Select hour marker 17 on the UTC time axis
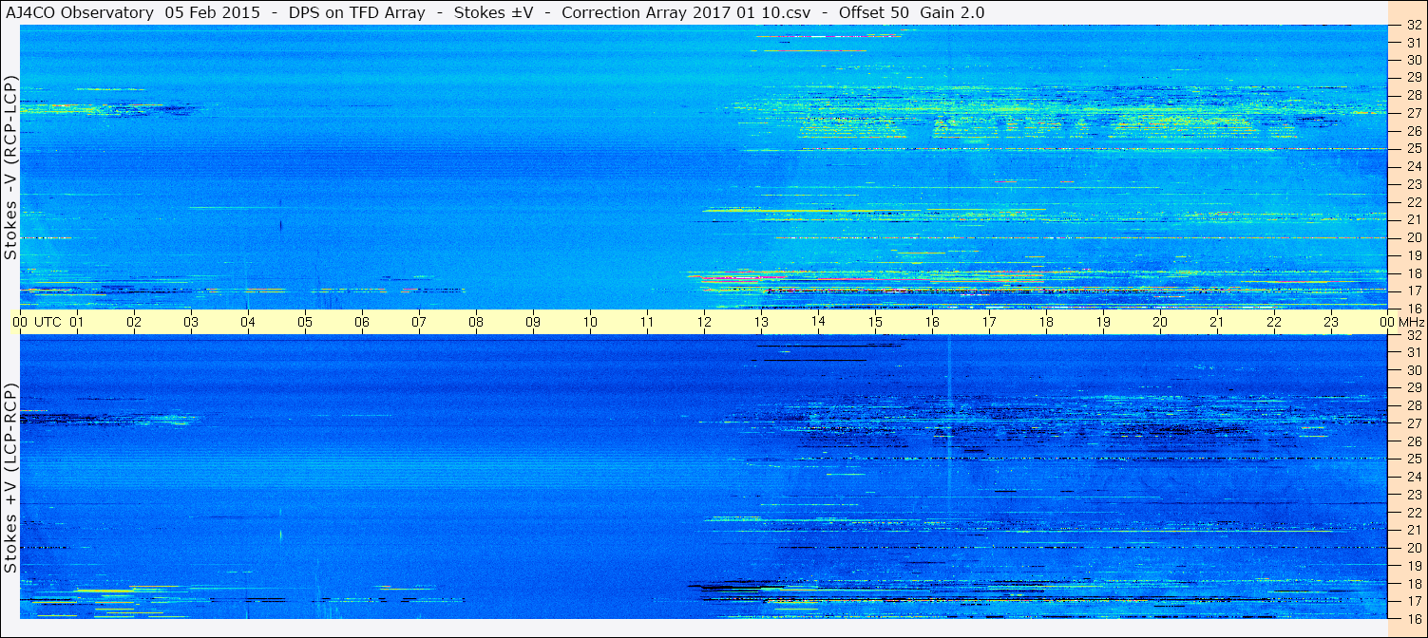The height and width of the screenshot is (638, 1428). pyautogui.click(x=989, y=322)
